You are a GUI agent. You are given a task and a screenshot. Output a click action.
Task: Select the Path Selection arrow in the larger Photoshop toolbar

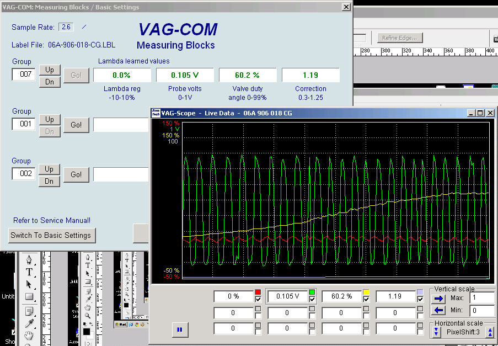(29, 284)
